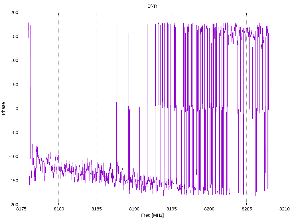This screenshot has width=292, height=219.
Task: Click the -150 y-axis tick label
Action: click(x=14, y=181)
